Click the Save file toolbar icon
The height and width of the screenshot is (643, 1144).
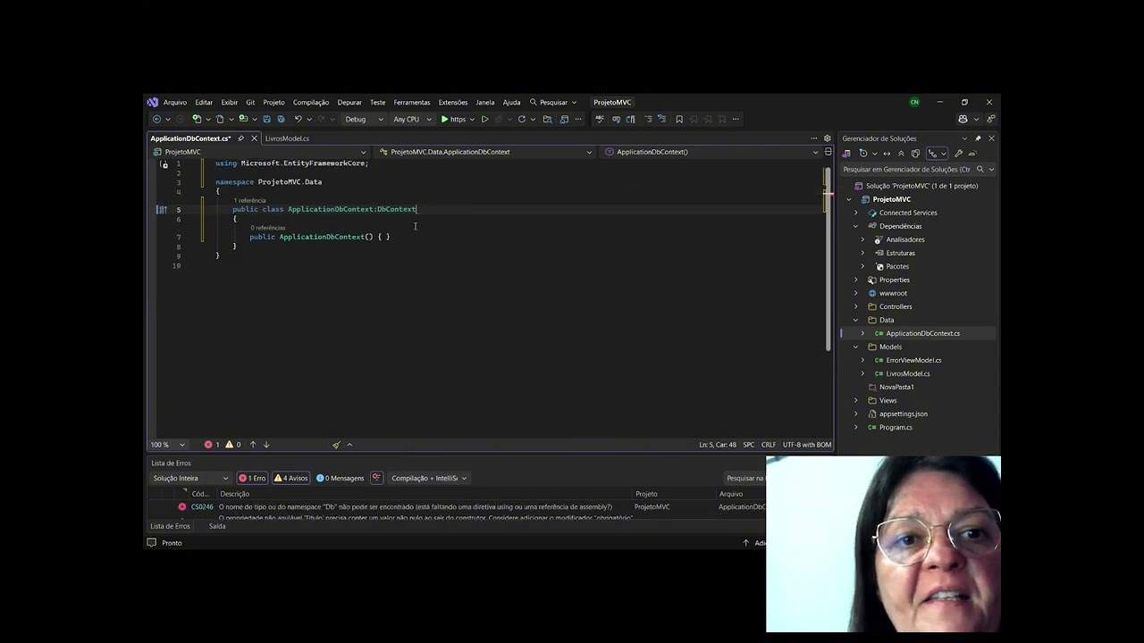pyautogui.click(x=267, y=119)
